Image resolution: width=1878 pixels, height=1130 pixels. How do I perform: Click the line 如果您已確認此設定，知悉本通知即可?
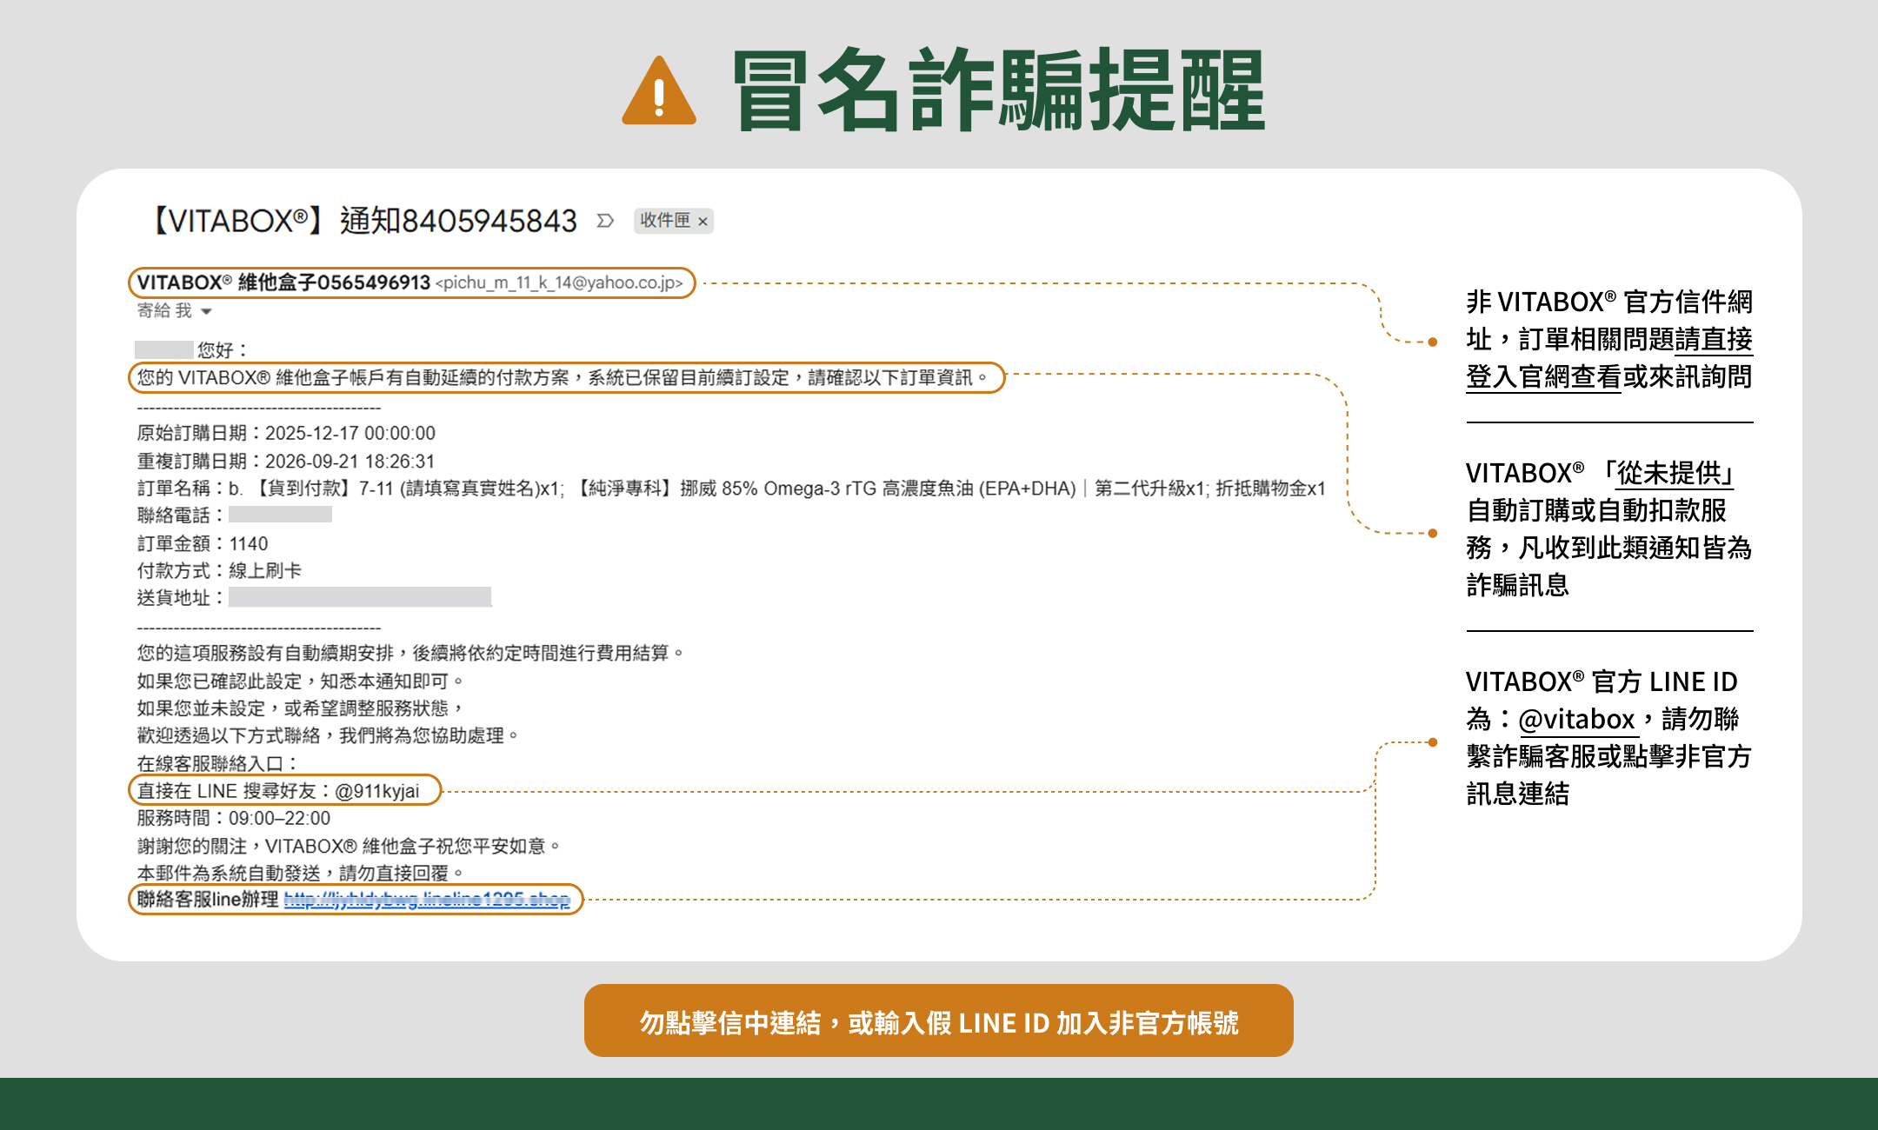tap(301, 681)
